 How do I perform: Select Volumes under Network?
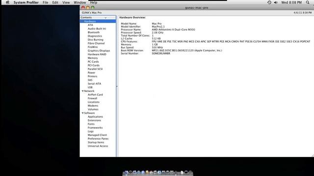[x=93, y=110]
